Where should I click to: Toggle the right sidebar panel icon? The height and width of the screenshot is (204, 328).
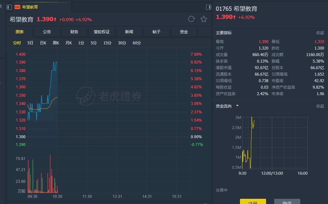(209, 7)
